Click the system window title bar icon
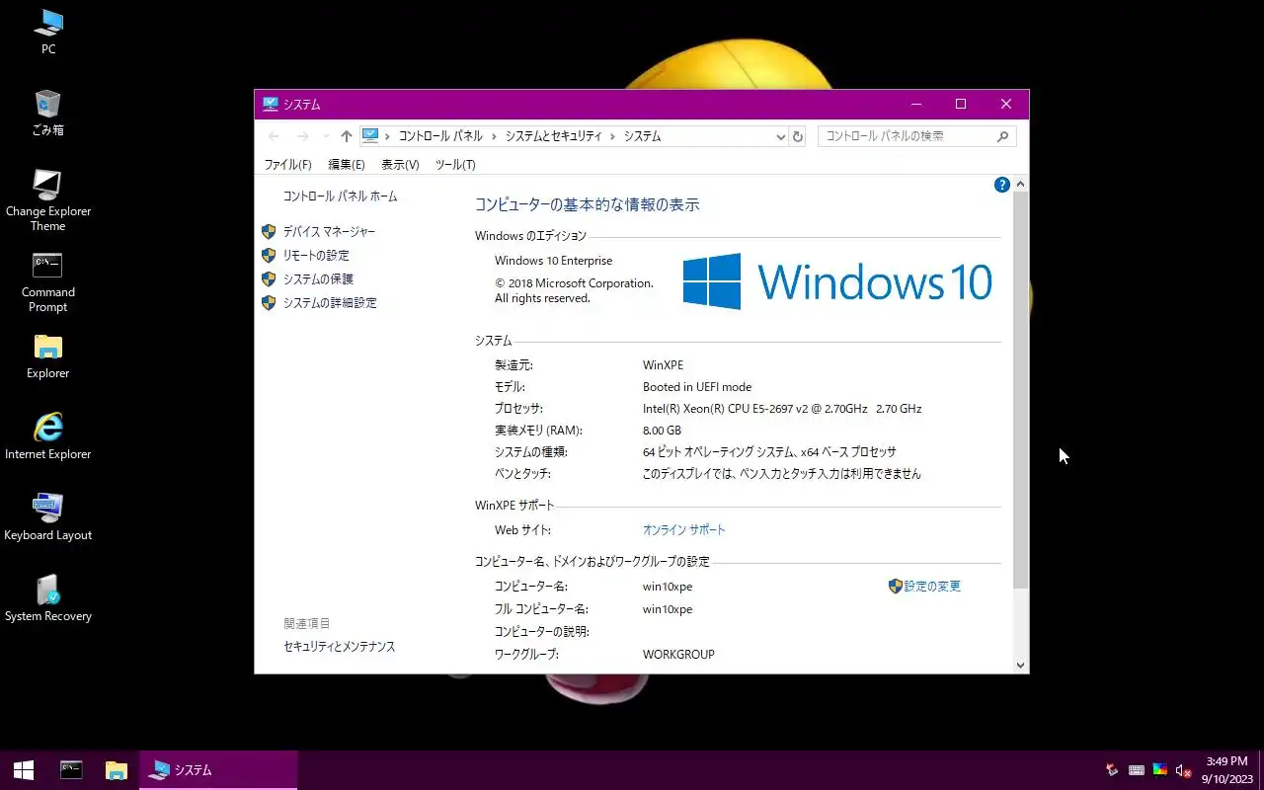Viewport: 1264px width, 790px height. (271, 104)
